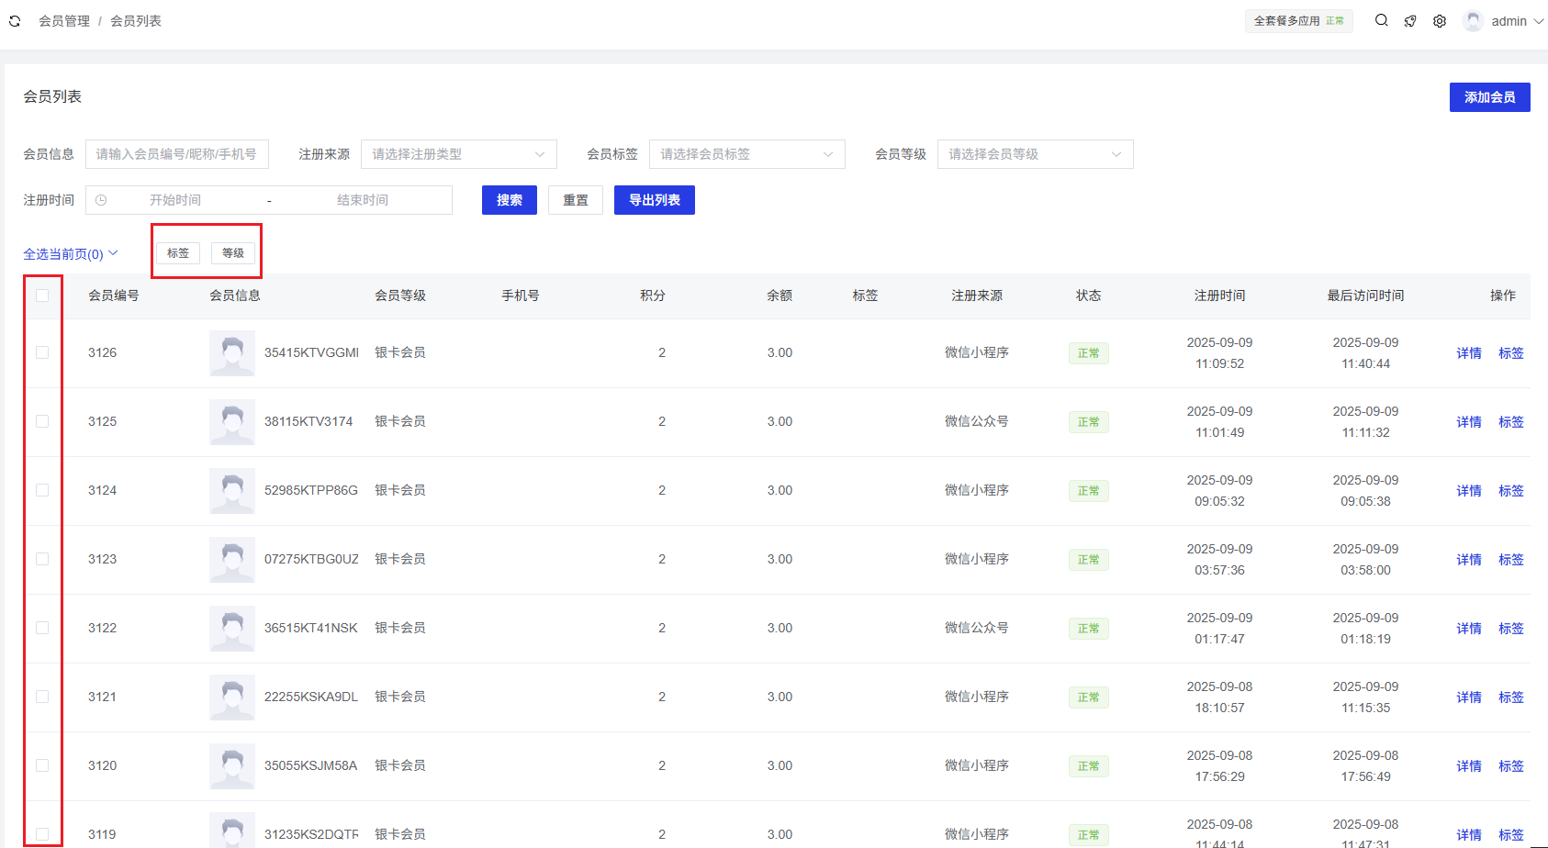Click the refresh icon beside the breadcrumb

coord(15,21)
